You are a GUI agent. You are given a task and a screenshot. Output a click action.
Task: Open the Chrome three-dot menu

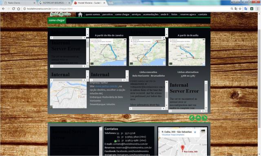257,9
